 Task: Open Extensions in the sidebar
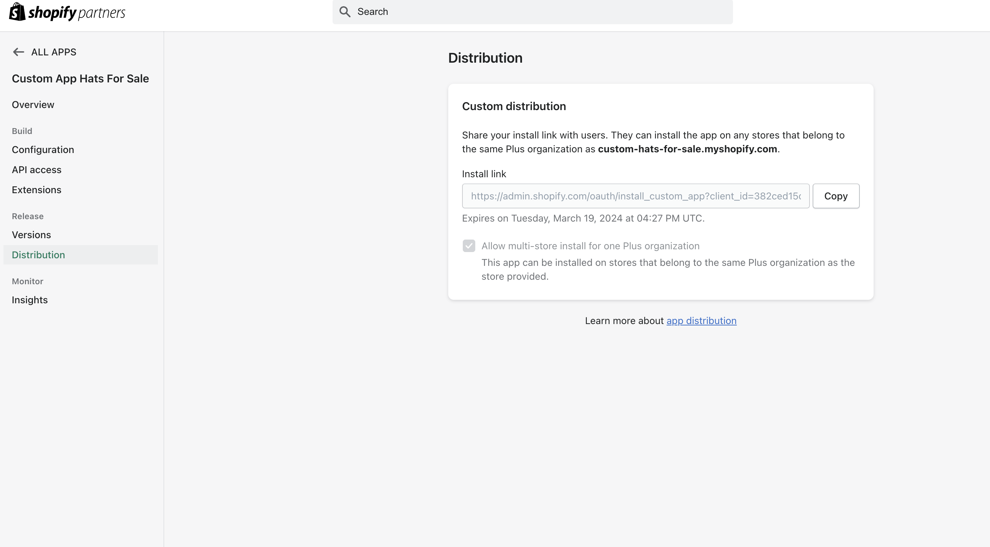(36, 190)
